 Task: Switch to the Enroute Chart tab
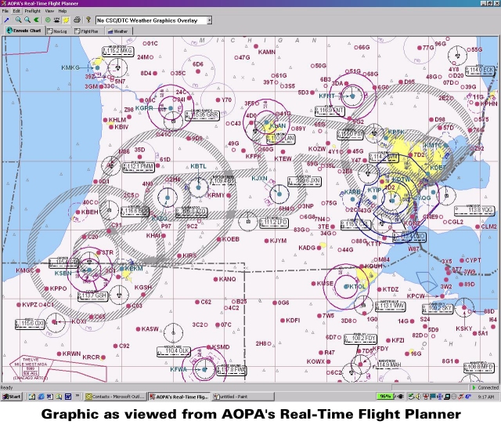tap(24, 31)
